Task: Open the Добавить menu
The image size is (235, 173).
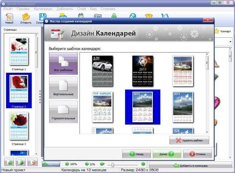Action: [65, 9]
